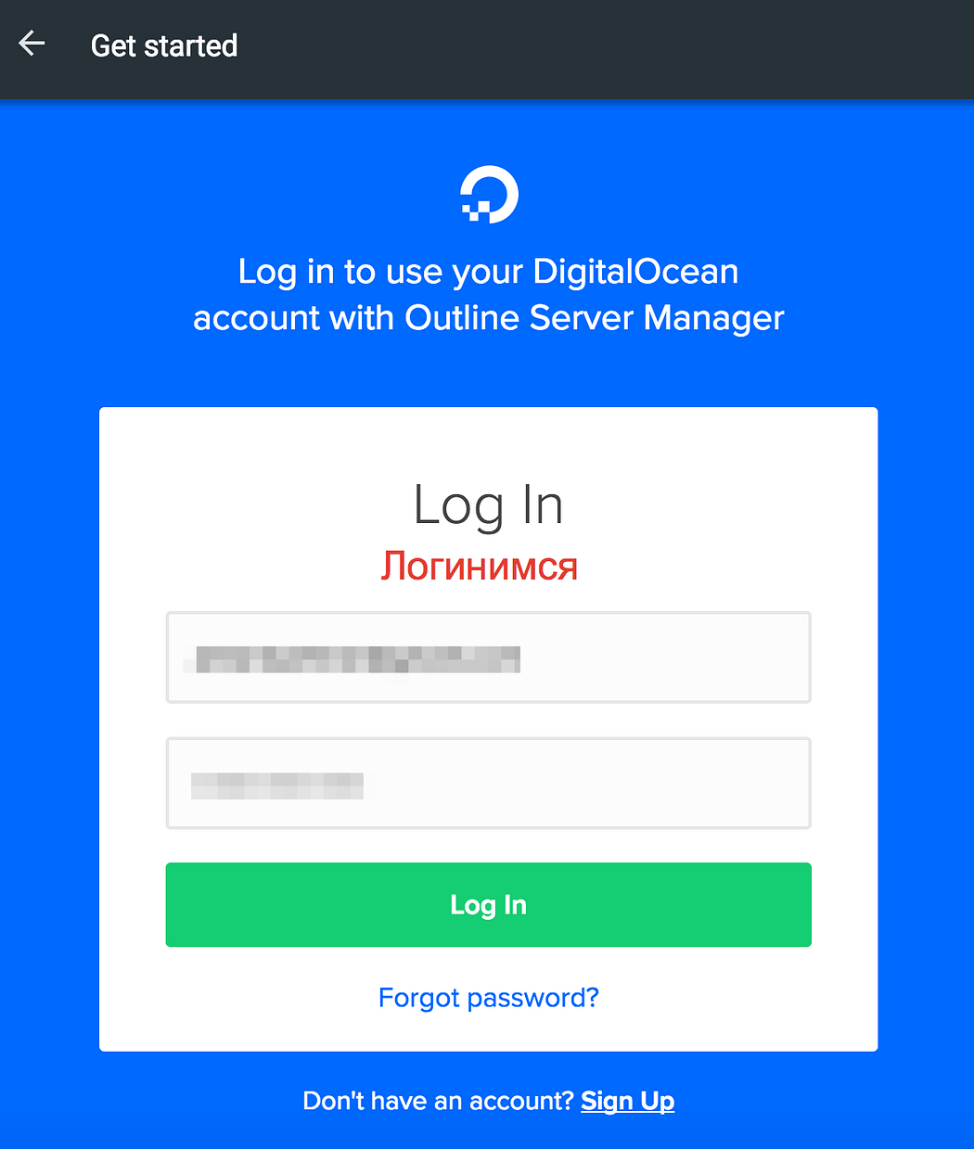
Task: Focus the blurred password input field
Action: (x=489, y=783)
